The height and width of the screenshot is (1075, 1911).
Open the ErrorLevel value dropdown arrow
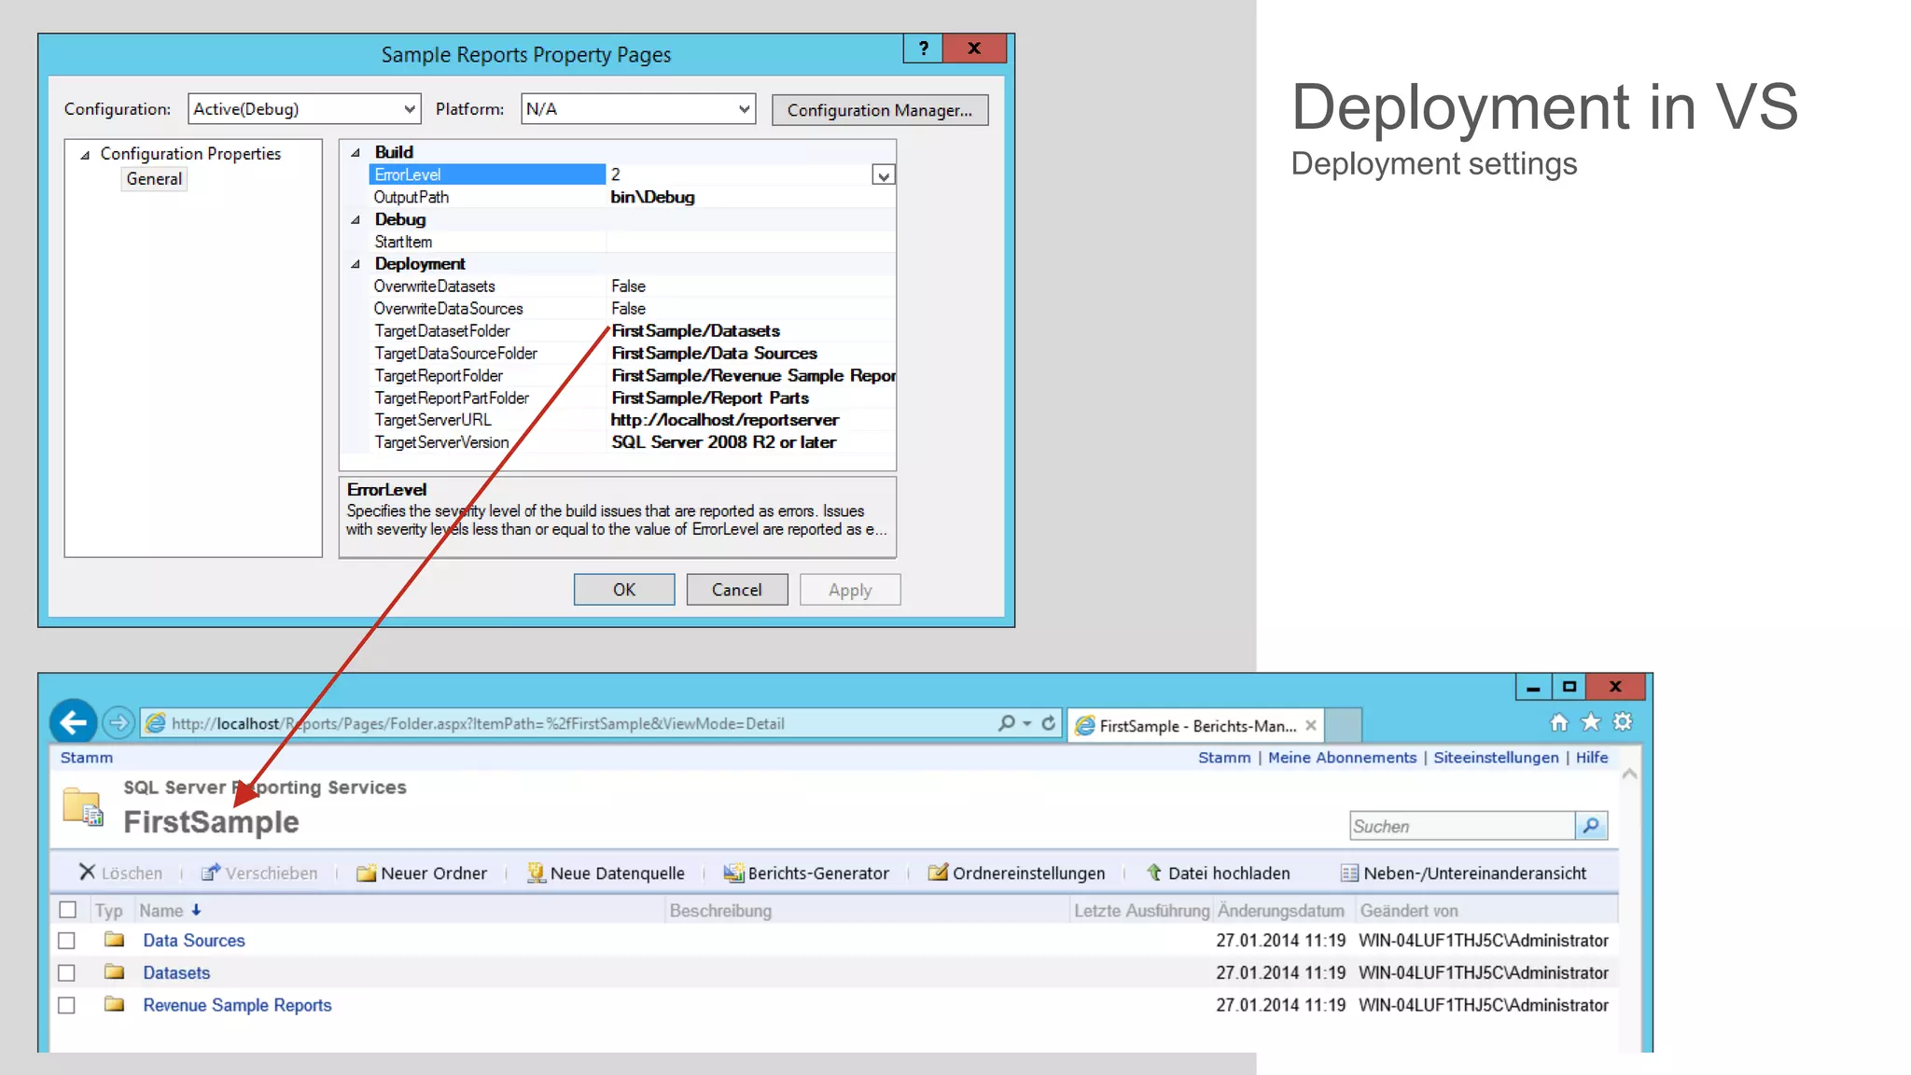point(883,175)
